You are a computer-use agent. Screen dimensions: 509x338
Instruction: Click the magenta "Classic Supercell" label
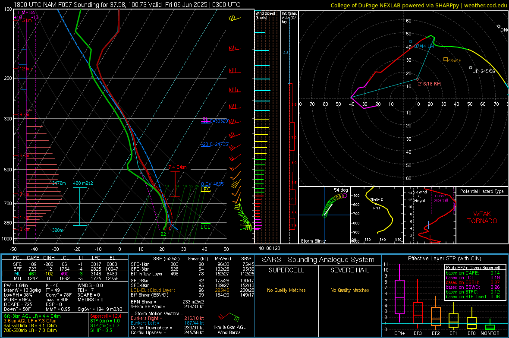441,198
